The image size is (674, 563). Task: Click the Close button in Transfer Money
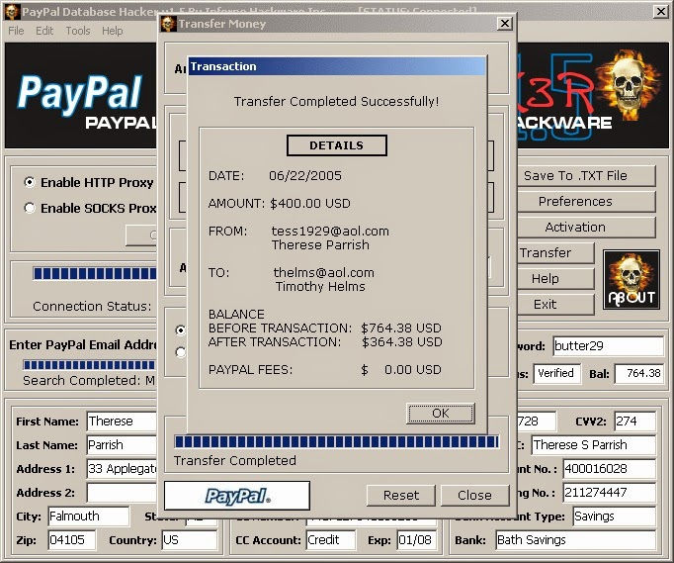click(x=474, y=496)
